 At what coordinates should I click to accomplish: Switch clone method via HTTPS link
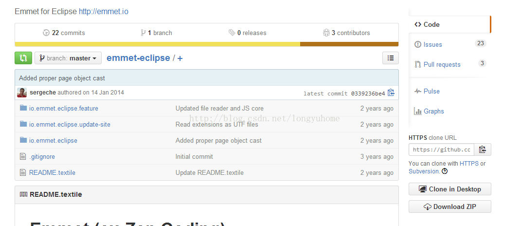469,164
